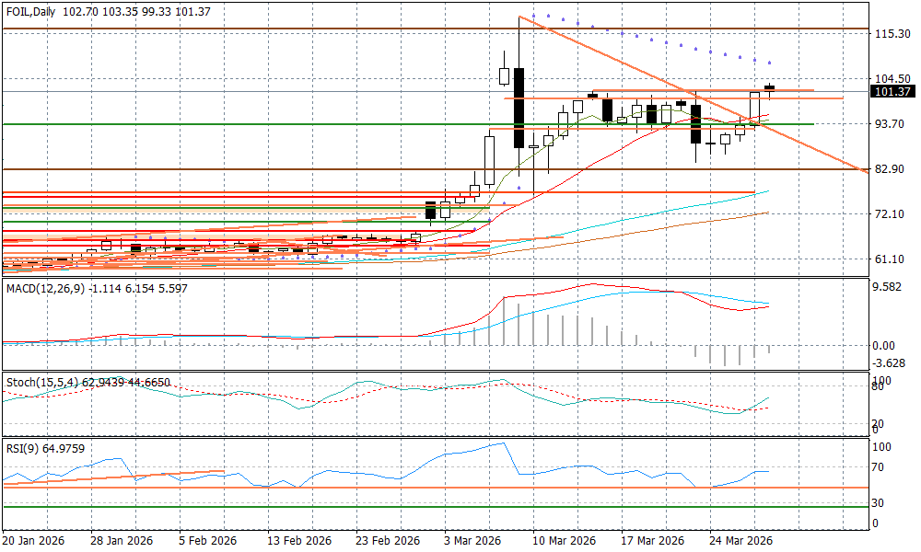Select the green horizontal line at 93.70
Image resolution: width=921 pixels, height=552 pixels.
coord(276,124)
